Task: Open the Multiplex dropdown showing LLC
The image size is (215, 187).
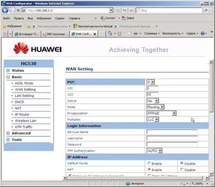Action: (153, 119)
